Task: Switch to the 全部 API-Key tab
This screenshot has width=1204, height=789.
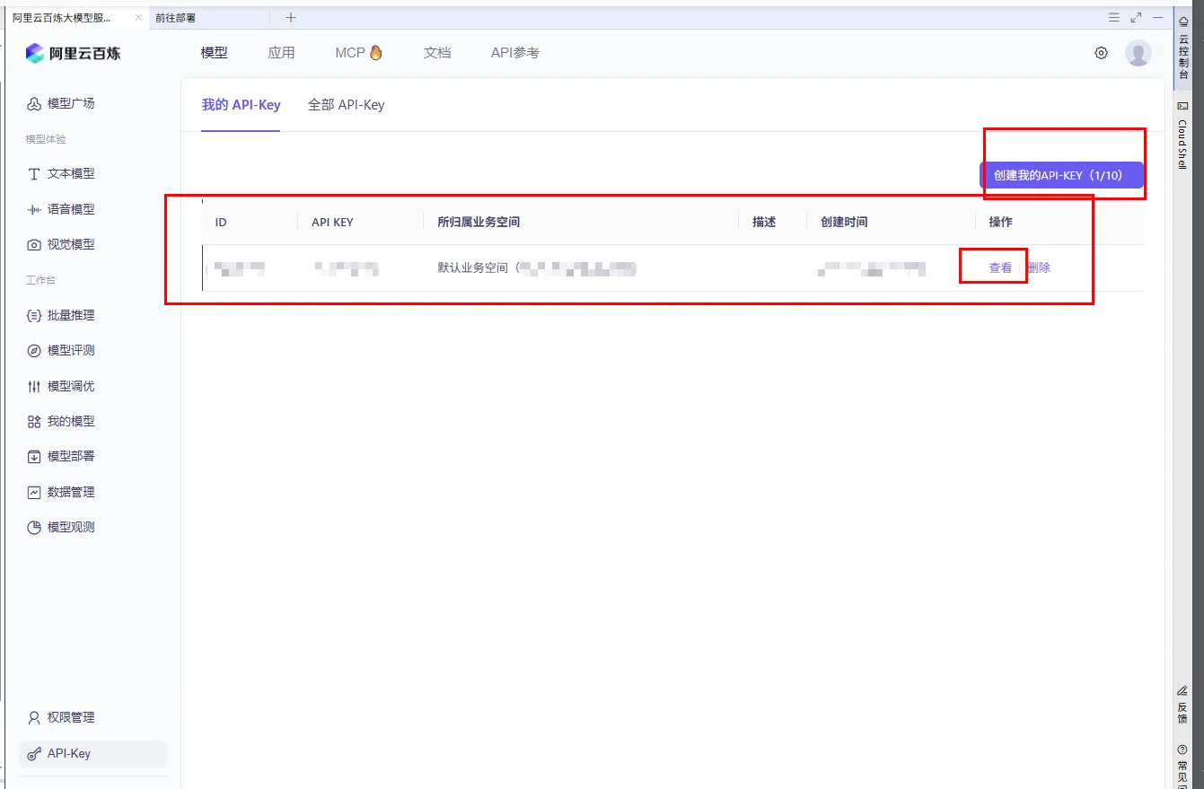Action: coord(346,105)
